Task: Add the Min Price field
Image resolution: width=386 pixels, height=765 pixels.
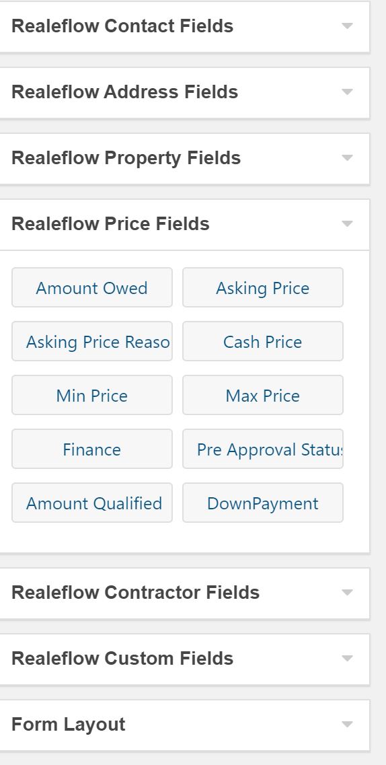Action: click(92, 395)
